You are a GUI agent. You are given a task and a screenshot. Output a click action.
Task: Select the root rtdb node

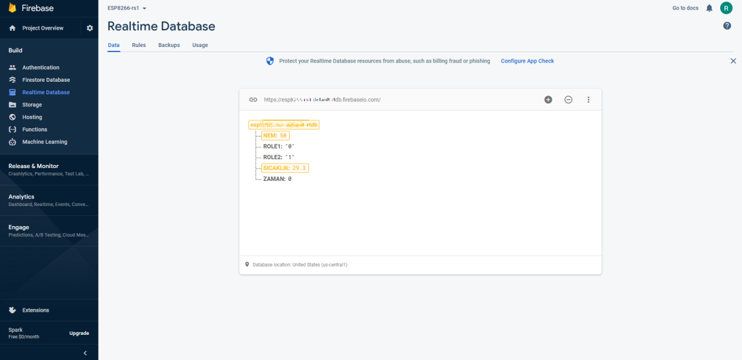[x=284, y=125]
